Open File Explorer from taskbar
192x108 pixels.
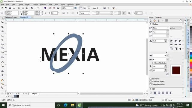pyautogui.click(x=73, y=105)
